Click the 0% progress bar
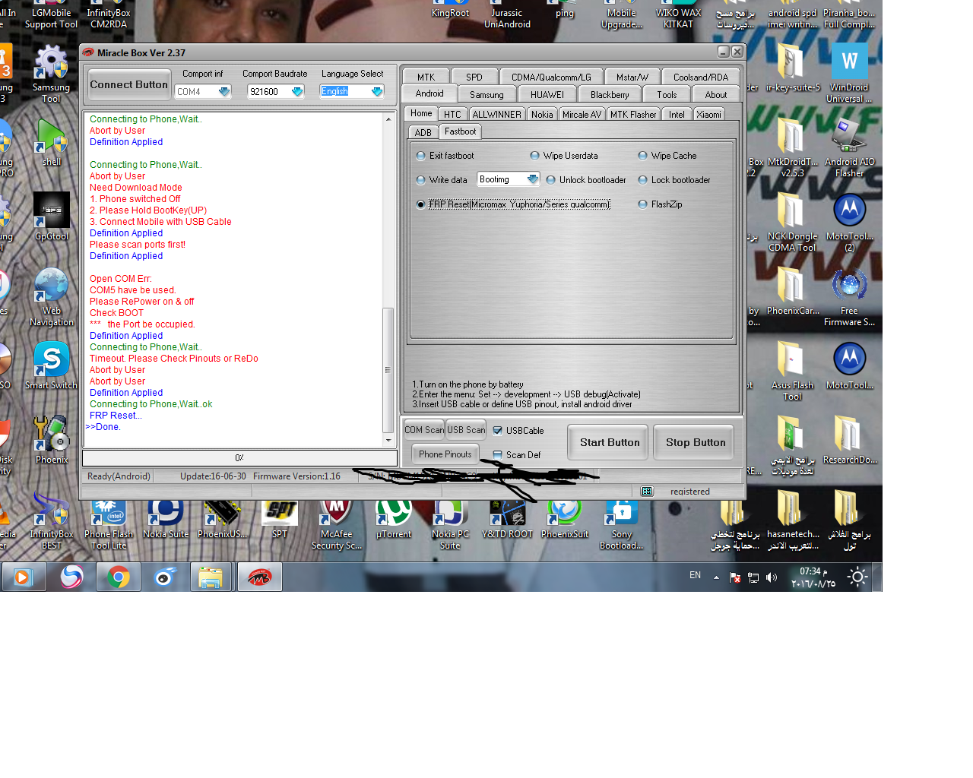 [x=239, y=457]
